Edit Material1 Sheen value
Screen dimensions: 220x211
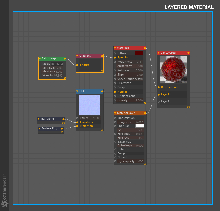coord(139,75)
